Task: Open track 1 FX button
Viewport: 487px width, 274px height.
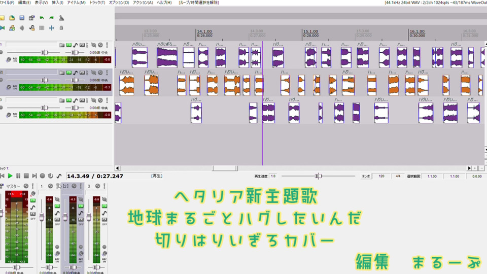Action: 82,45
